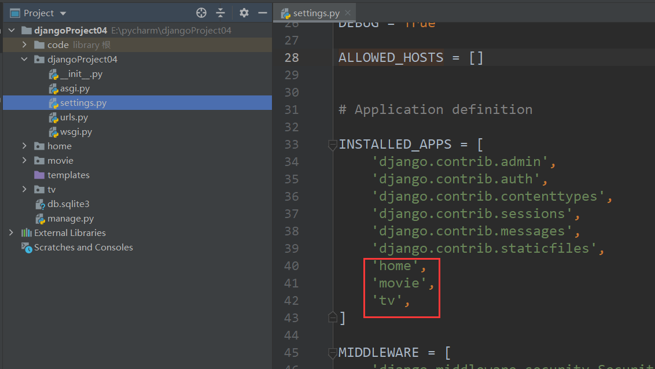This screenshot has width=655, height=369.
Task: Hide the Project panel with minus icon
Action: [262, 13]
